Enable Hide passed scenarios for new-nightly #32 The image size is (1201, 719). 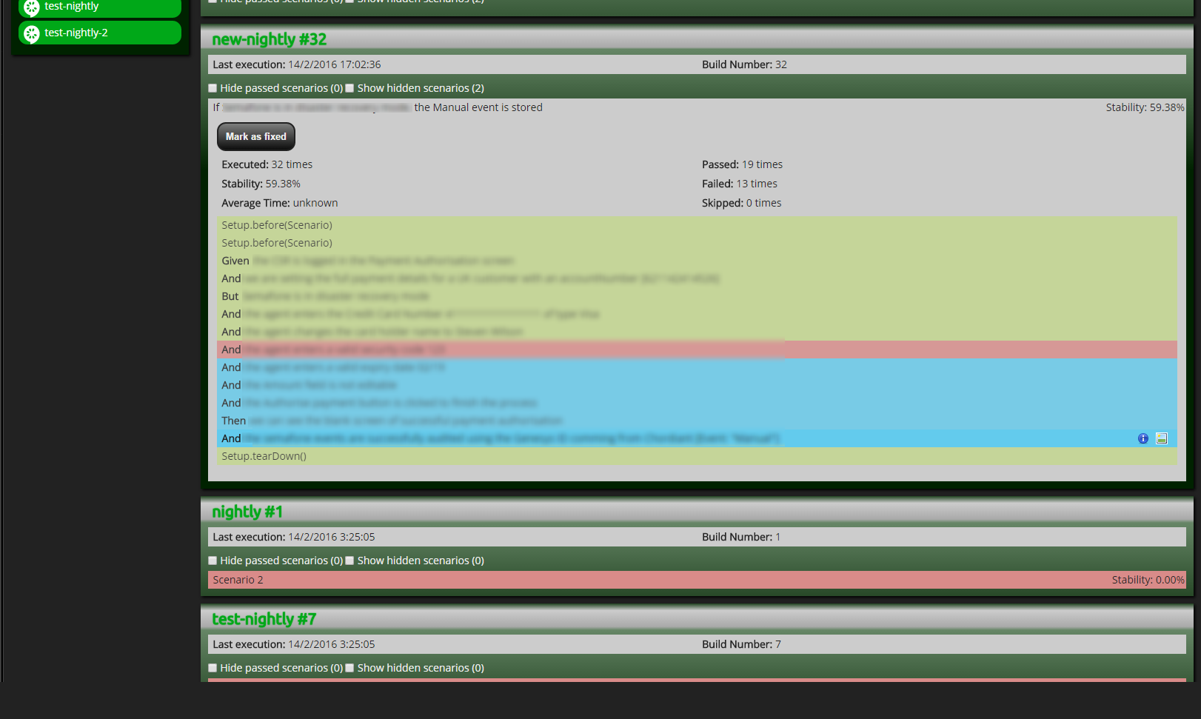tap(213, 88)
